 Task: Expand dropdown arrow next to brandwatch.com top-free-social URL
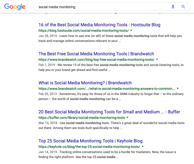click(x=157, y=59)
